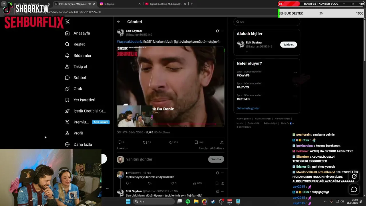Open more options on @Edistw1_ reply
Image resolution: width=366 pixels, height=206 pixels.
click(223, 173)
